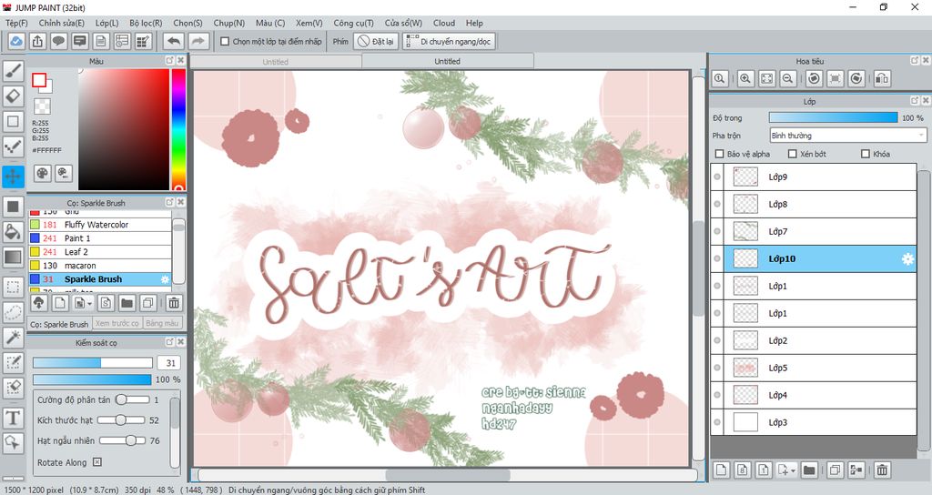The image size is (932, 495).
Task: Open the Lớp(L) menu
Action: [x=107, y=23]
